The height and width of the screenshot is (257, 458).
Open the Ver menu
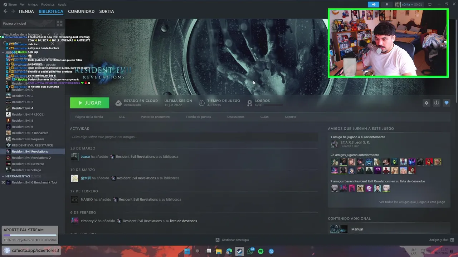click(x=23, y=4)
